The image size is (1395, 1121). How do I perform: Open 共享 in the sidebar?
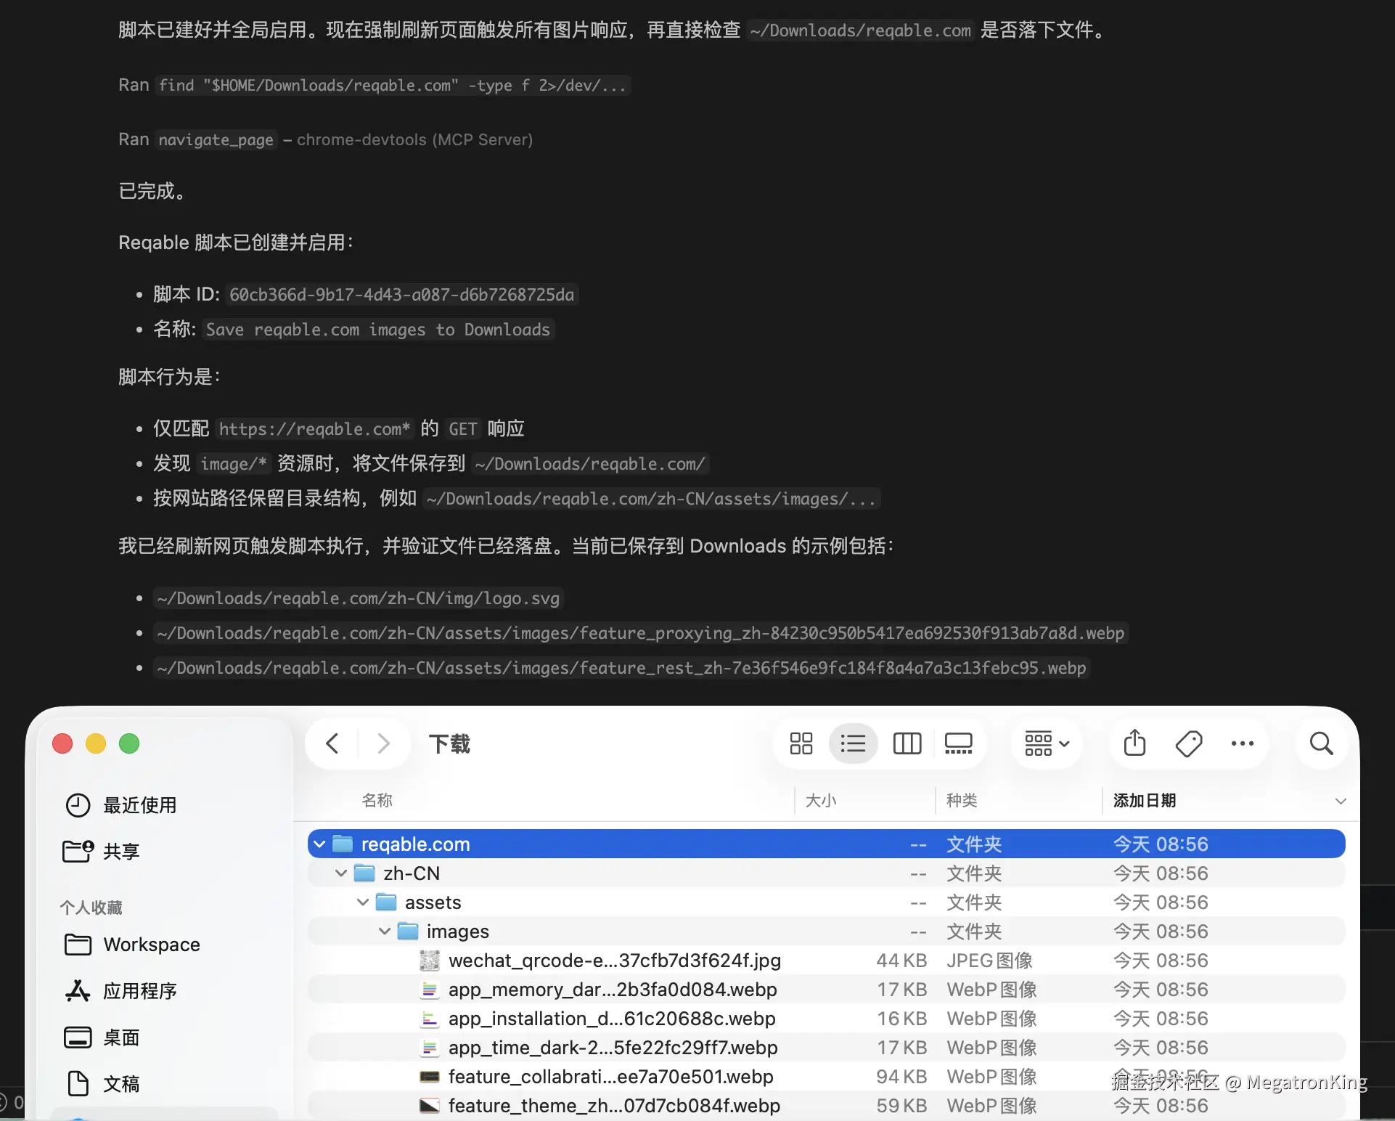(x=101, y=851)
